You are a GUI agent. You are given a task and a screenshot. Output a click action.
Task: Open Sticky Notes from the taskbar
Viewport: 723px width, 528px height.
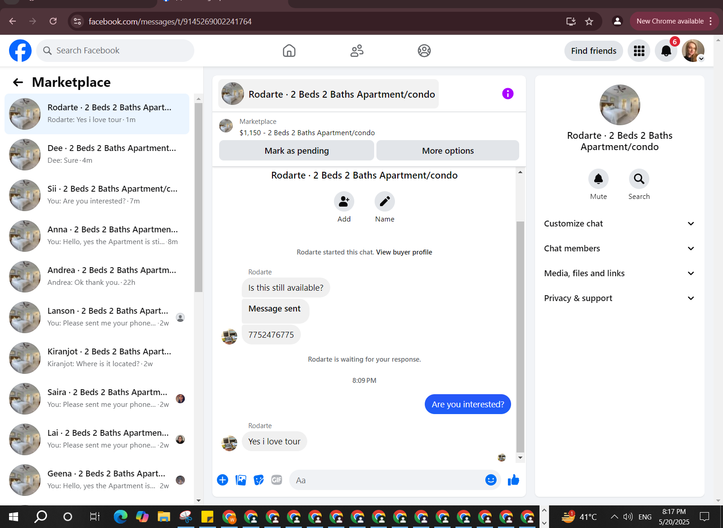(x=207, y=516)
